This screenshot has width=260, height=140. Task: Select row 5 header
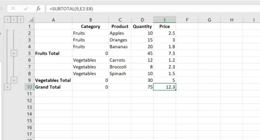(30, 53)
